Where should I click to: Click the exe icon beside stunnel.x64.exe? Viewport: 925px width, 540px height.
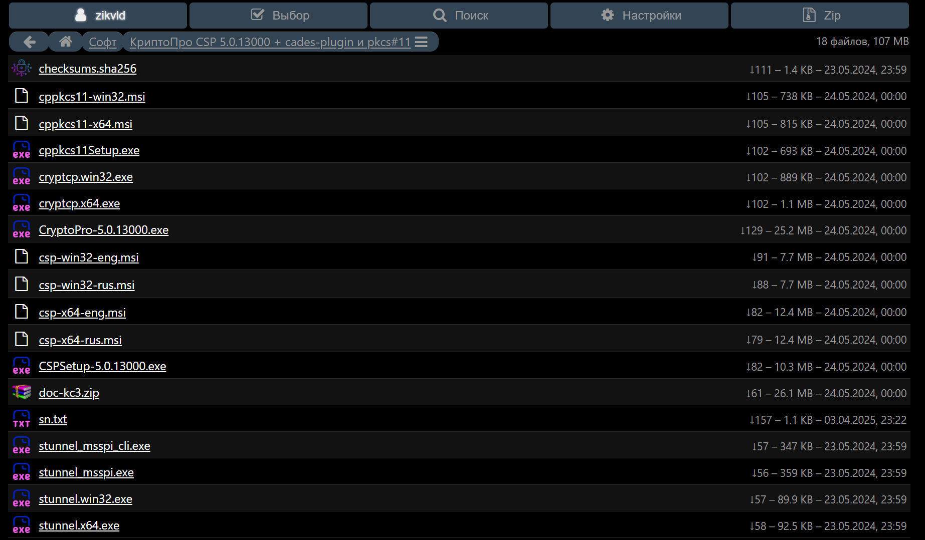[22, 525]
